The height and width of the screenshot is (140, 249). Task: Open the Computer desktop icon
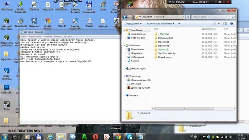point(7,6)
